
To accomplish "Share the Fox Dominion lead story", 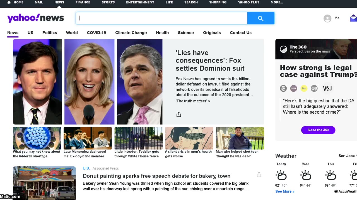I will tap(179, 114).
